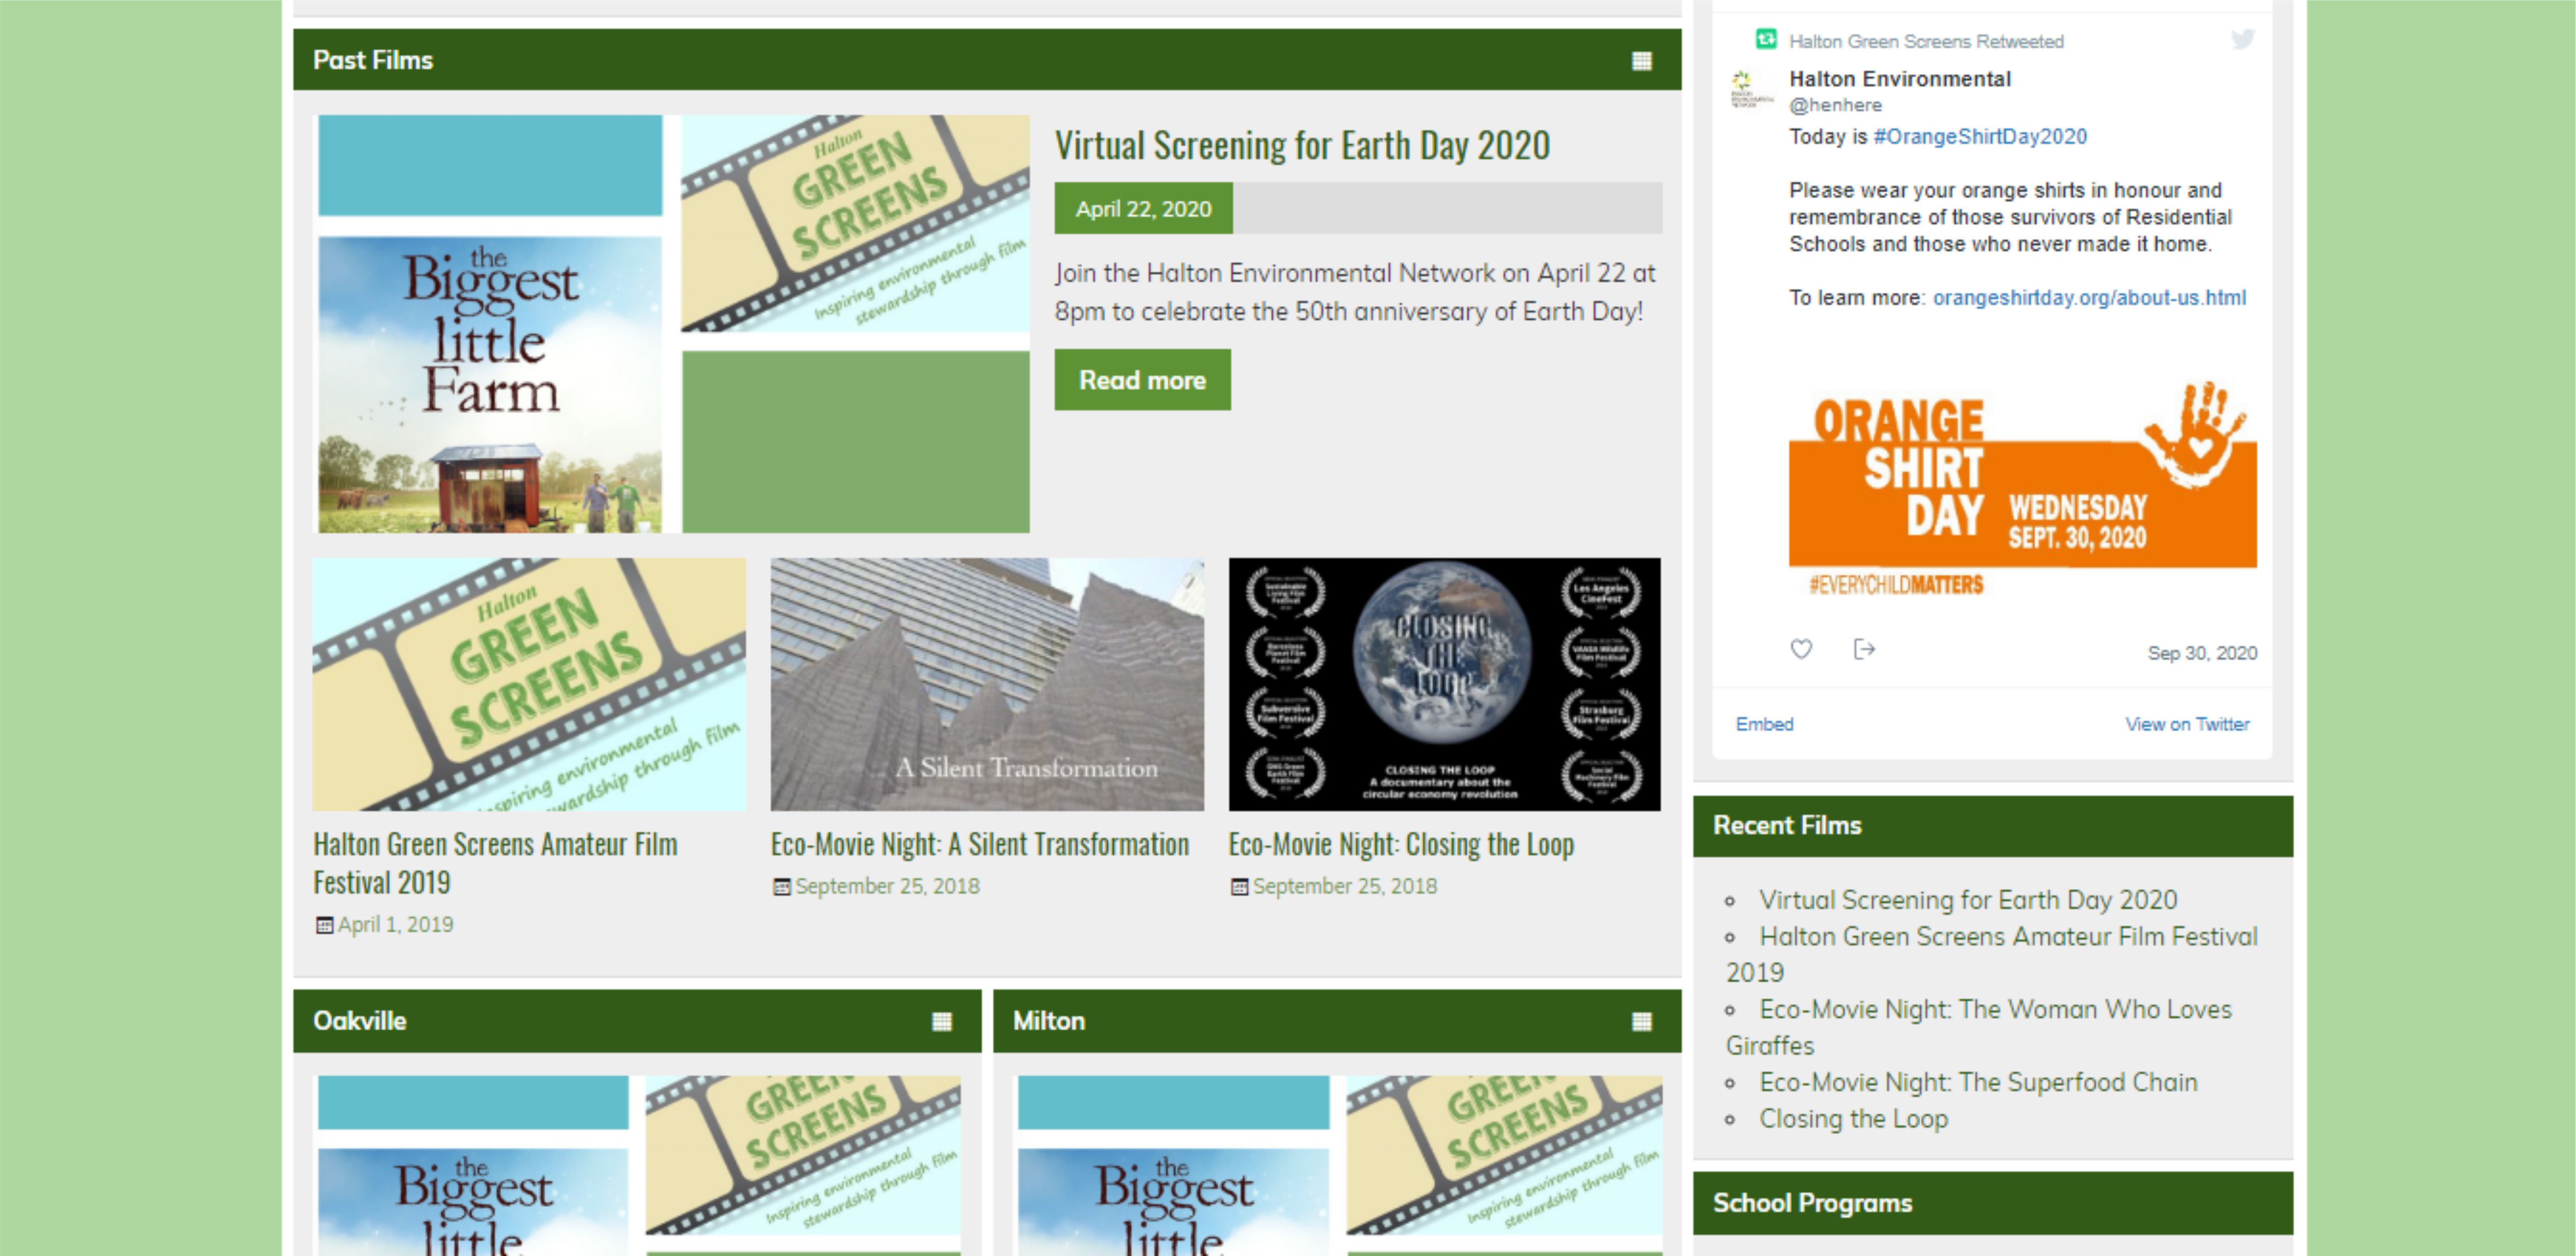Click the #OrangeShirtDay2020 hashtag
The height and width of the screenshot is (1256, 2576).
point(1980,137)
